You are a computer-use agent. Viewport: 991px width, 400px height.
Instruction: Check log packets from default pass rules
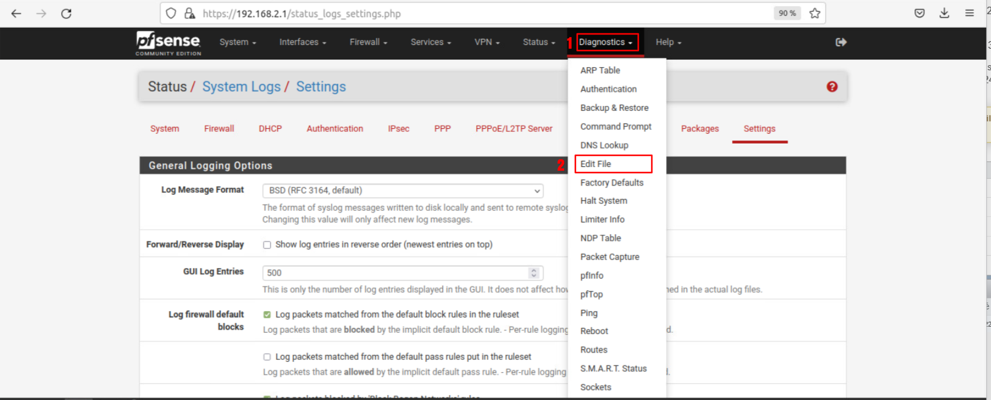[x=267, y=357]
